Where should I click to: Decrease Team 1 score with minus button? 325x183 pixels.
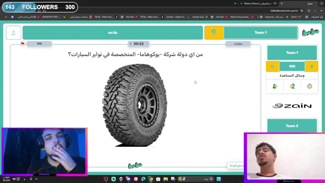coord(312,66)
